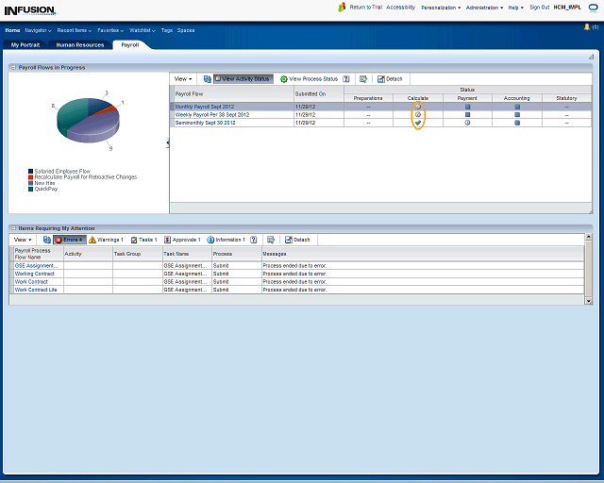
Task: Click the Submitted On column header
Action: (x=310, y=94)
